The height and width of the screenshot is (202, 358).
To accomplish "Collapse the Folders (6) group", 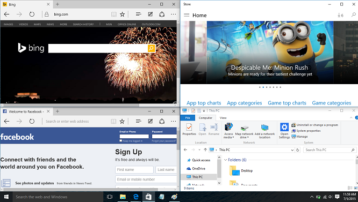I will [225, 160].
